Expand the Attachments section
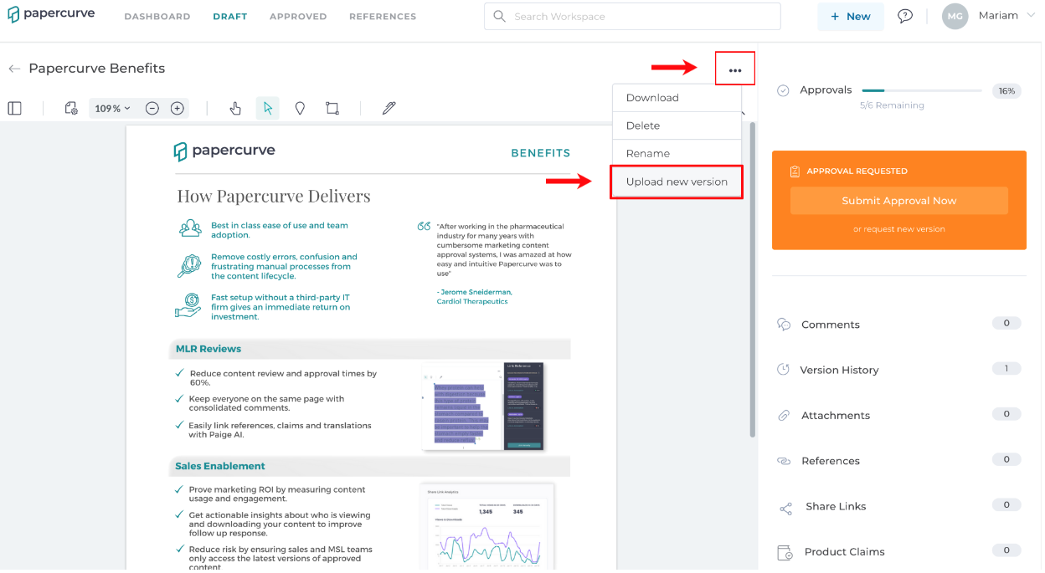This screenshot has height=573, width=1045. [x=899, y=415]
